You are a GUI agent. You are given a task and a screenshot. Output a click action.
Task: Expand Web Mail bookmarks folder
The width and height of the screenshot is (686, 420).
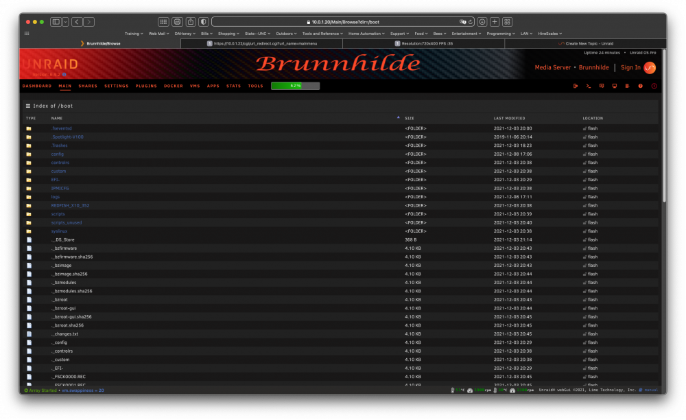pos(158,34)
